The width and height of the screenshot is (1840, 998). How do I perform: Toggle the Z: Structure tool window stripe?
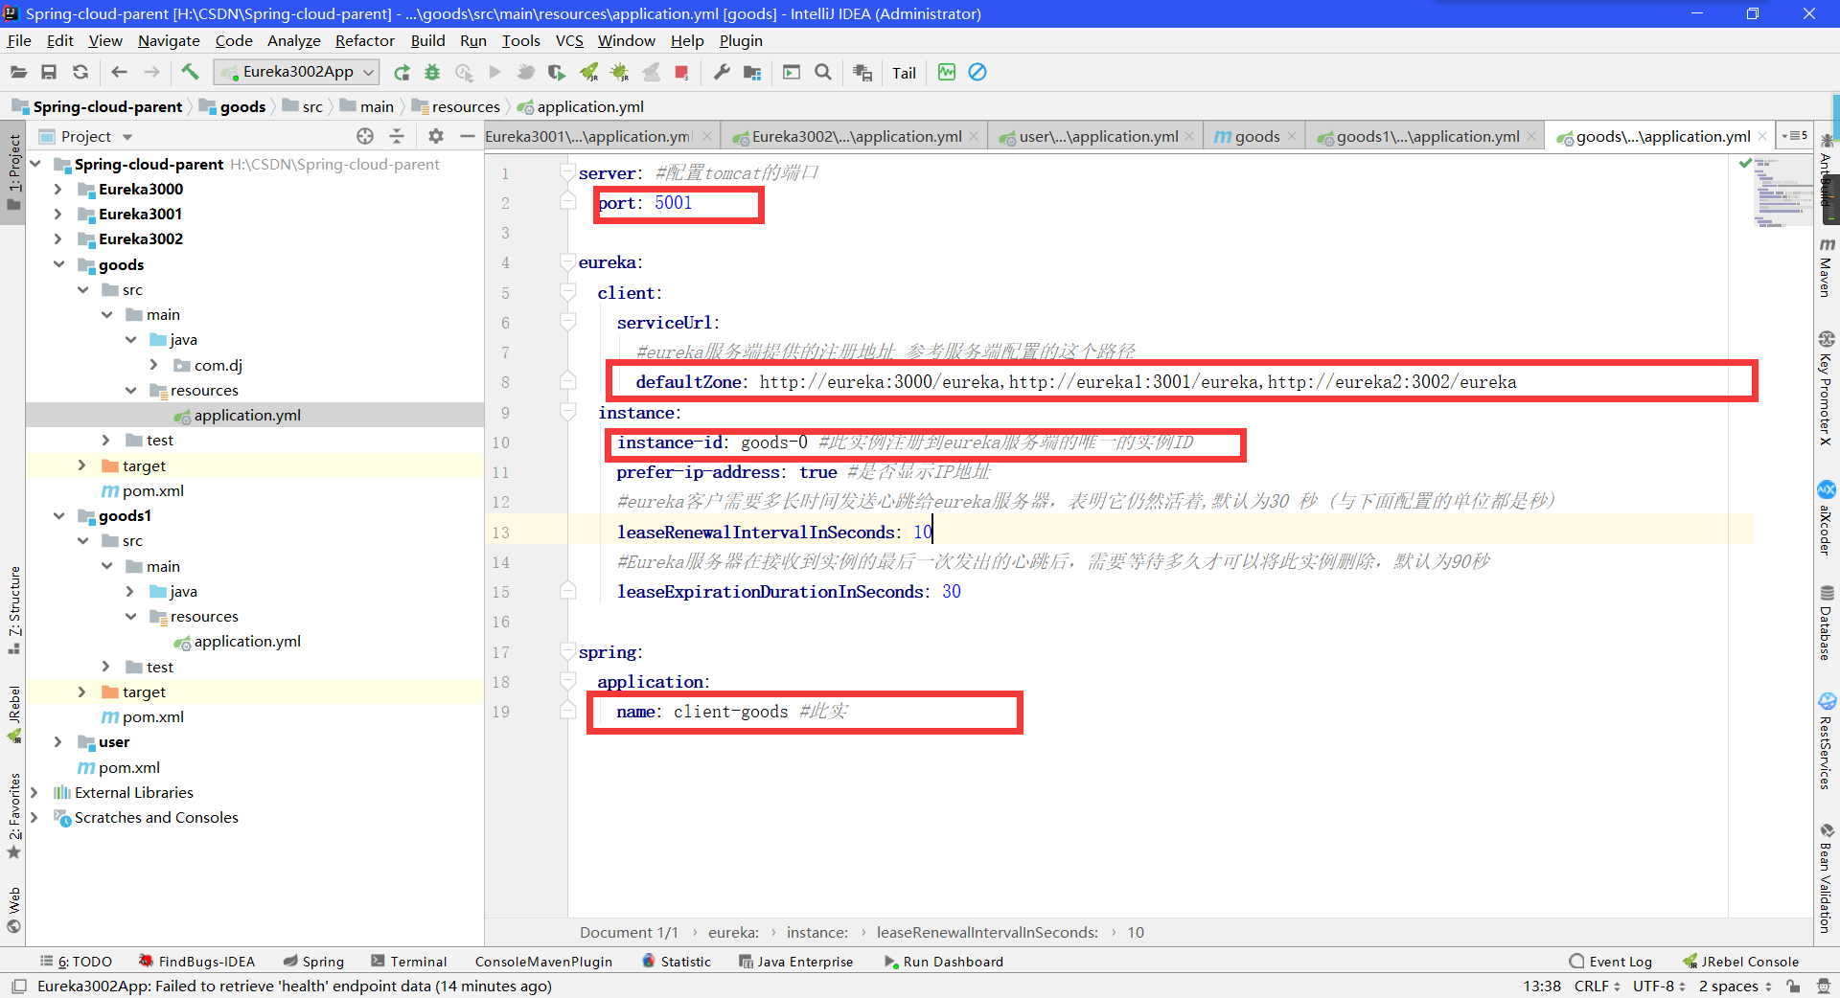[13, 609]
